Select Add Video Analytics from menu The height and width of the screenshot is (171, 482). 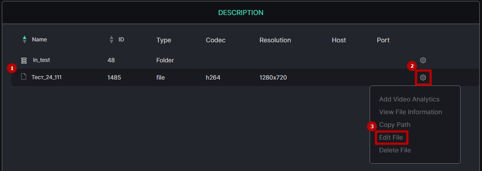point(409,99)
